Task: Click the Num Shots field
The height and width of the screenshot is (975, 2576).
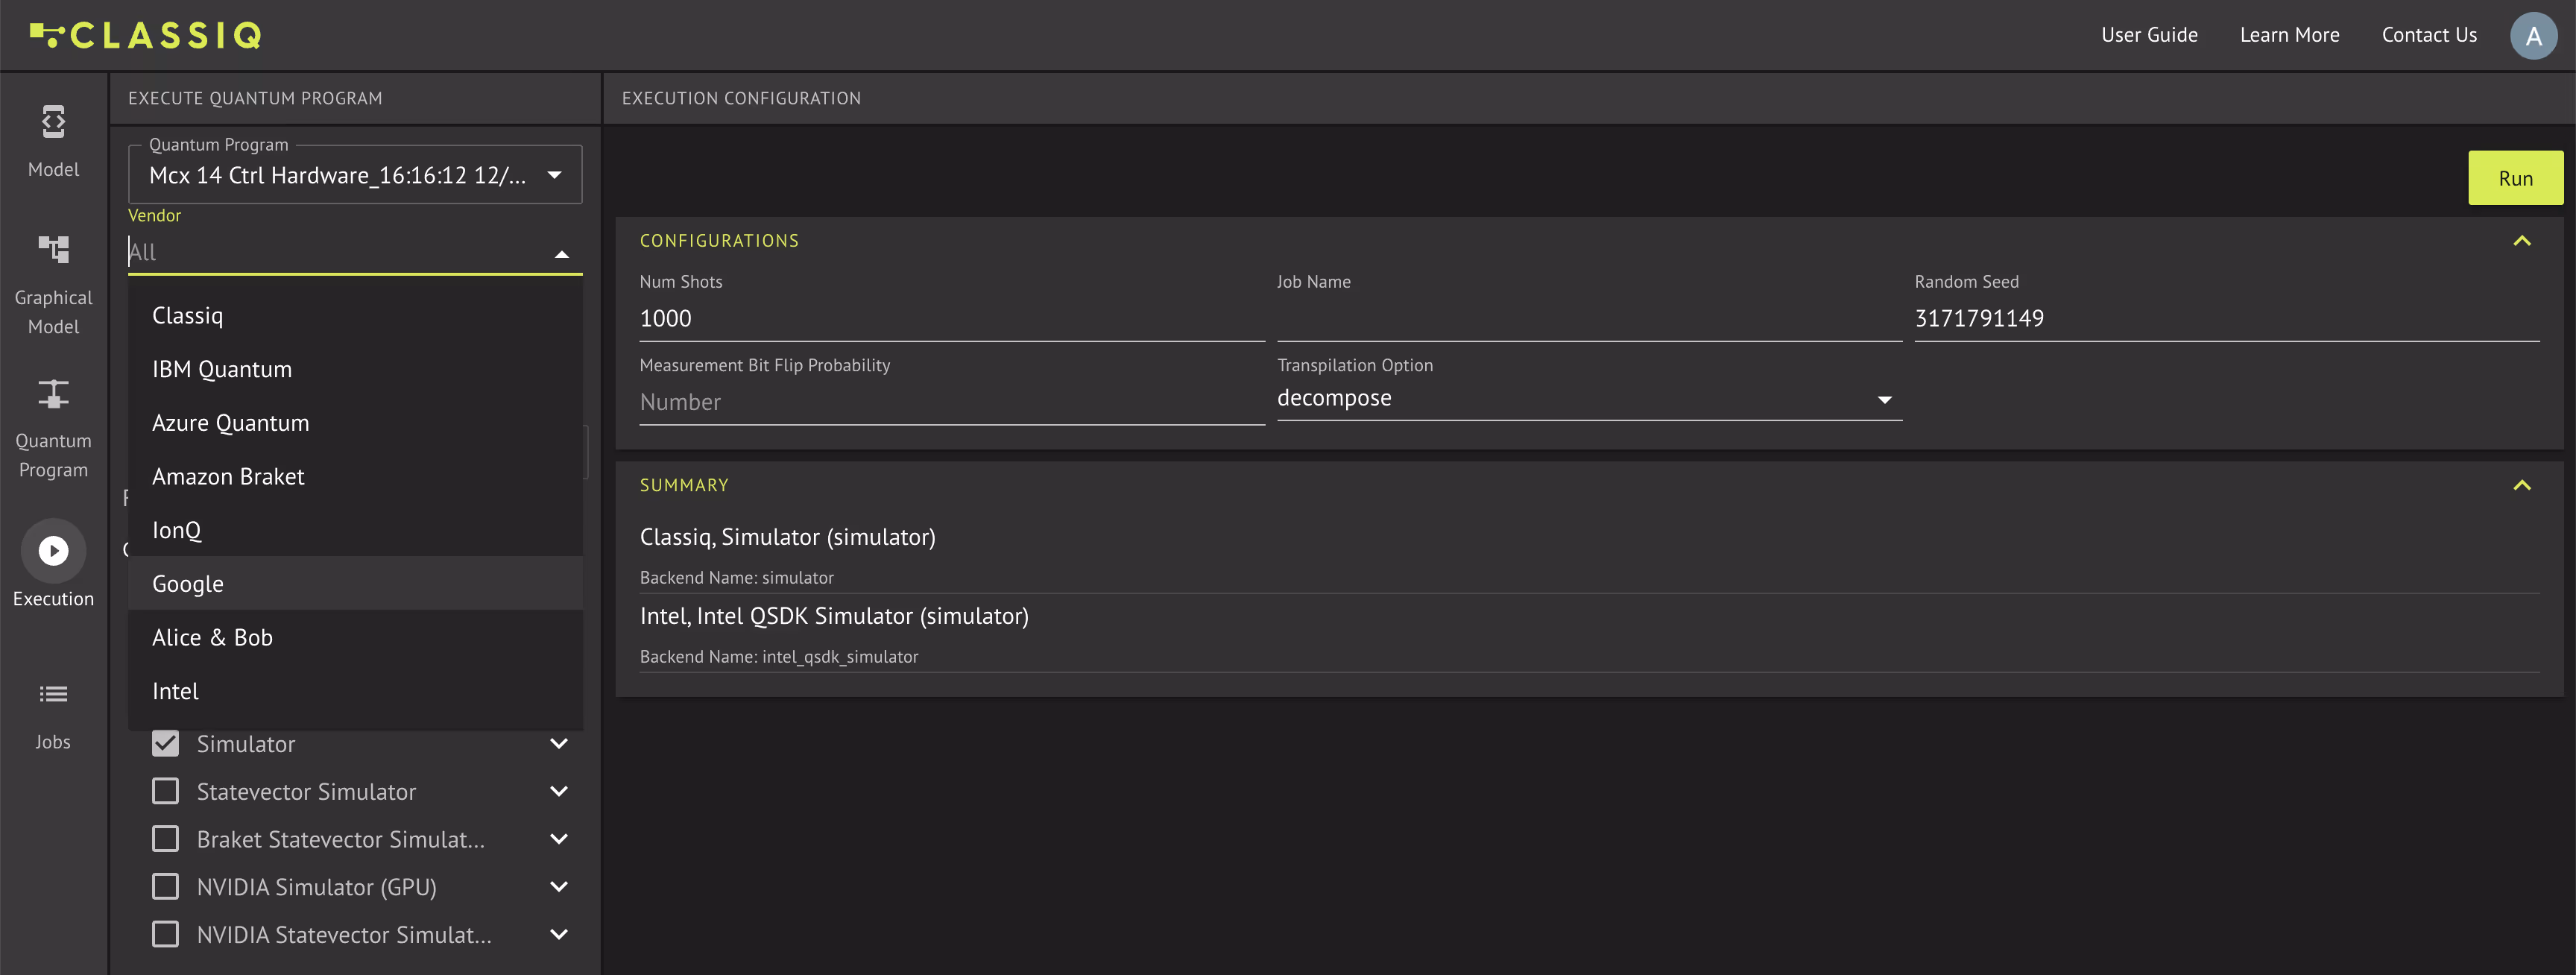Action: [952, 319]
